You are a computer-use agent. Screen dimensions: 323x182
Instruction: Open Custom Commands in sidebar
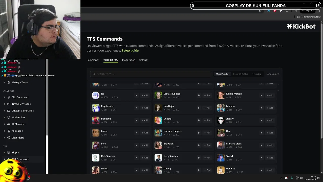[x=22, y=111]
